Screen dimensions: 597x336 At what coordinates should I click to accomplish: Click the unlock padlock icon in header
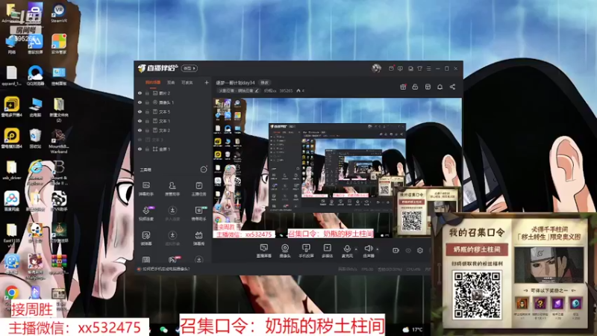coord(415,87)
